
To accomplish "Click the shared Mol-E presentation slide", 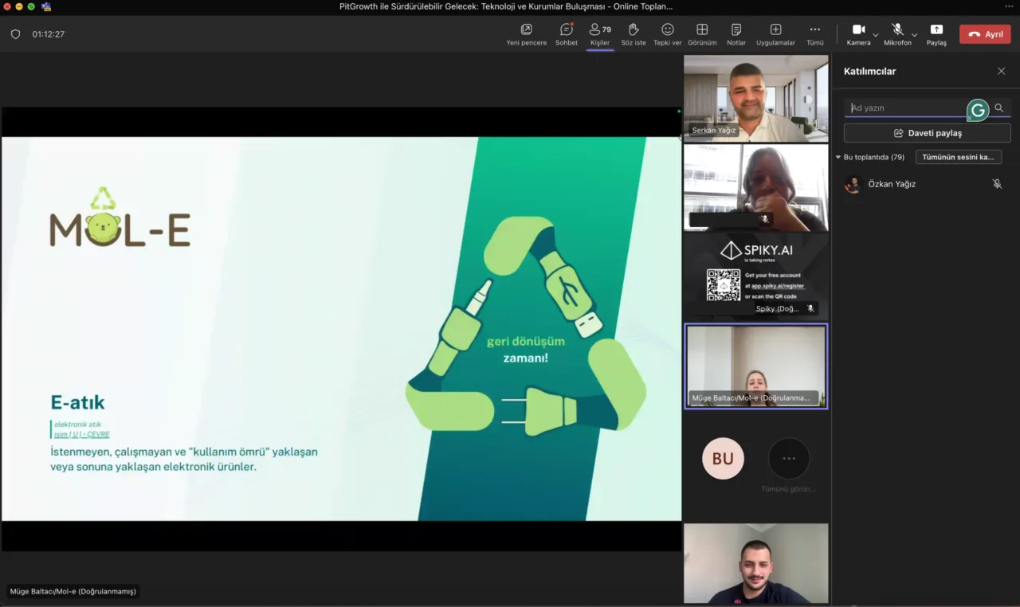I will (x=341, y=328).
